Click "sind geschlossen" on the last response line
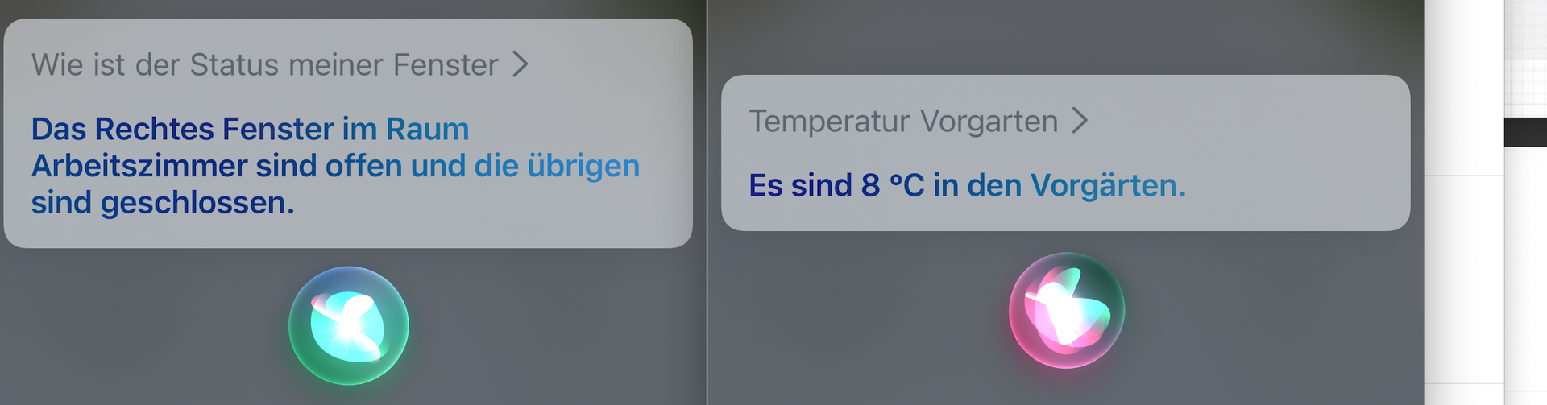1547x405 pixels. click(163, 203)
